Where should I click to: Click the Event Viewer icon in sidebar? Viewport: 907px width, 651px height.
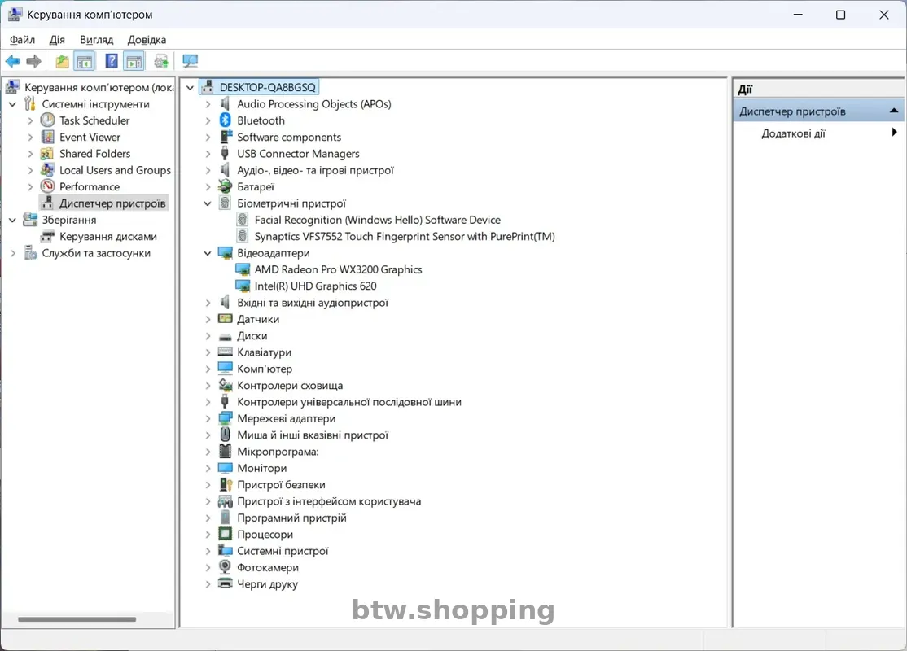pos(48,137)
